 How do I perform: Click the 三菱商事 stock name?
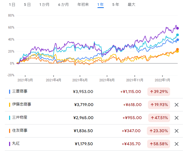(x=20, y=91)
